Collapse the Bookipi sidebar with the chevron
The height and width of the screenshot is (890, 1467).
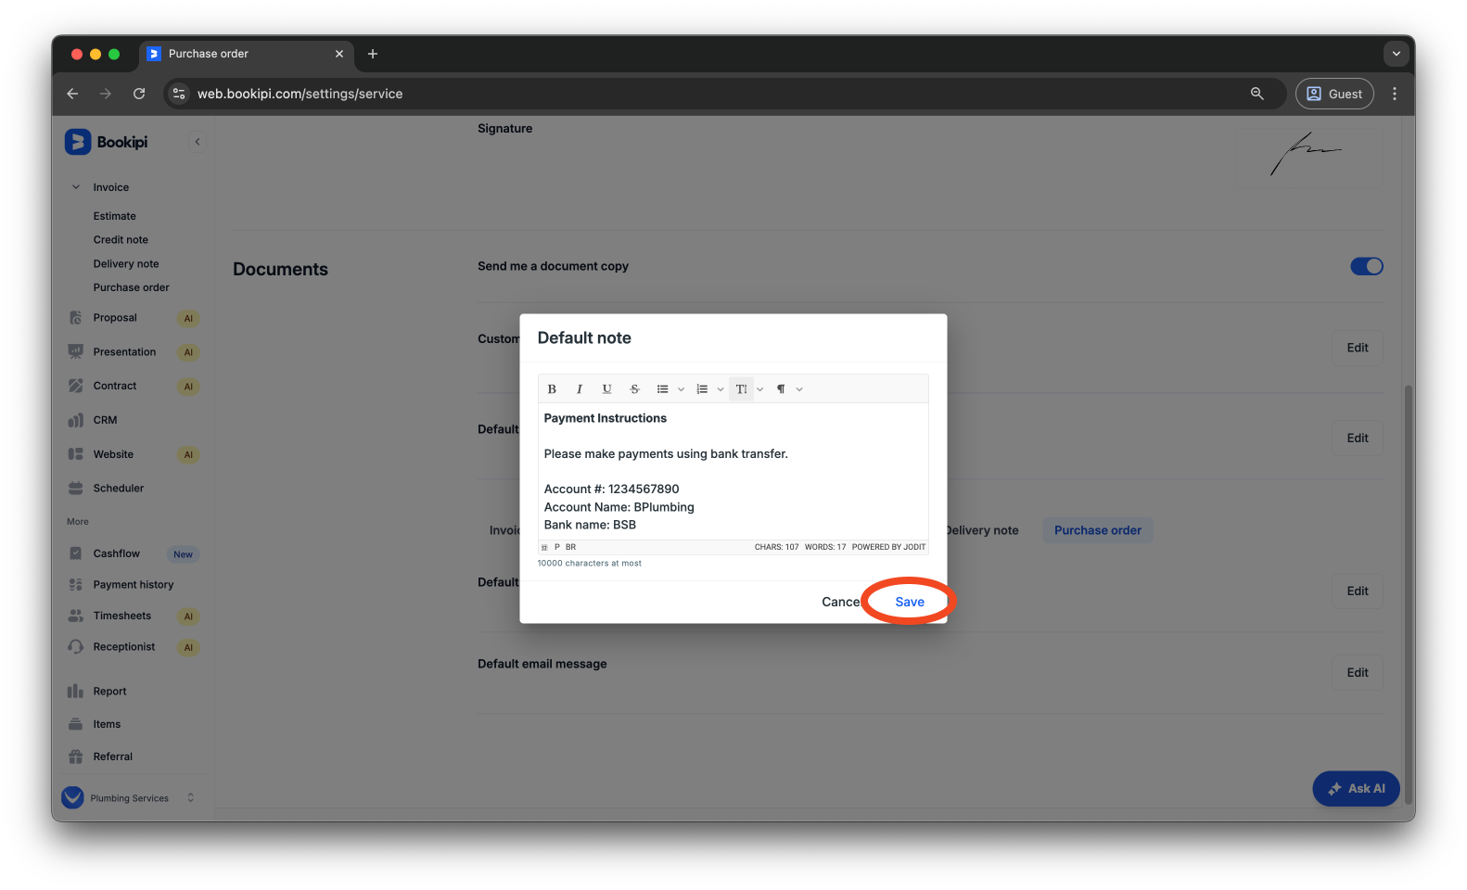198,142
